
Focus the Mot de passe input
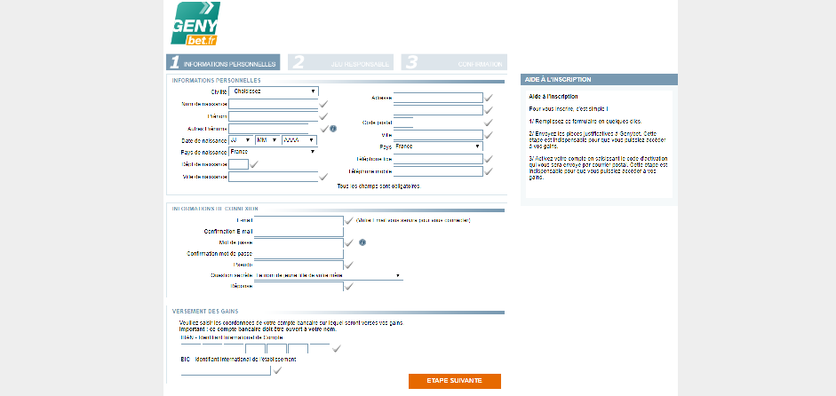[299, 242]
